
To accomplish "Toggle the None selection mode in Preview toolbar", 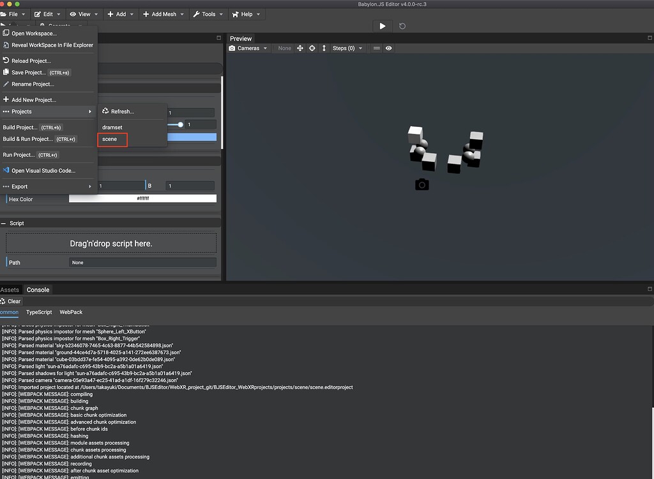I will click(x=284, y=48).
